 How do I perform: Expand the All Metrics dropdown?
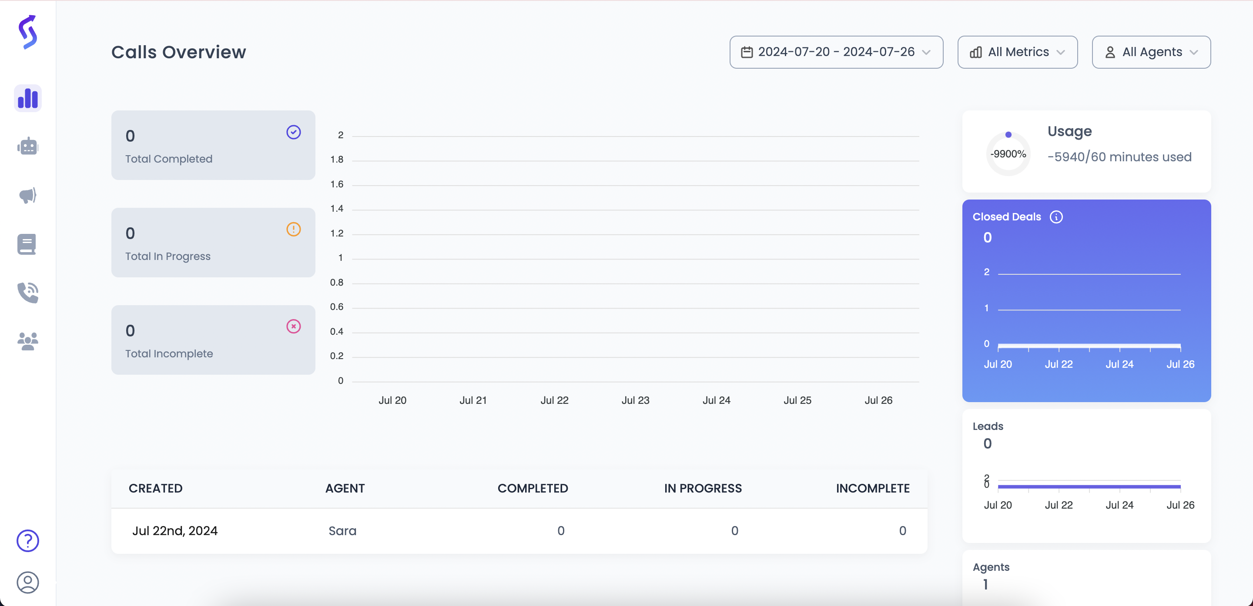point(1017,52)
